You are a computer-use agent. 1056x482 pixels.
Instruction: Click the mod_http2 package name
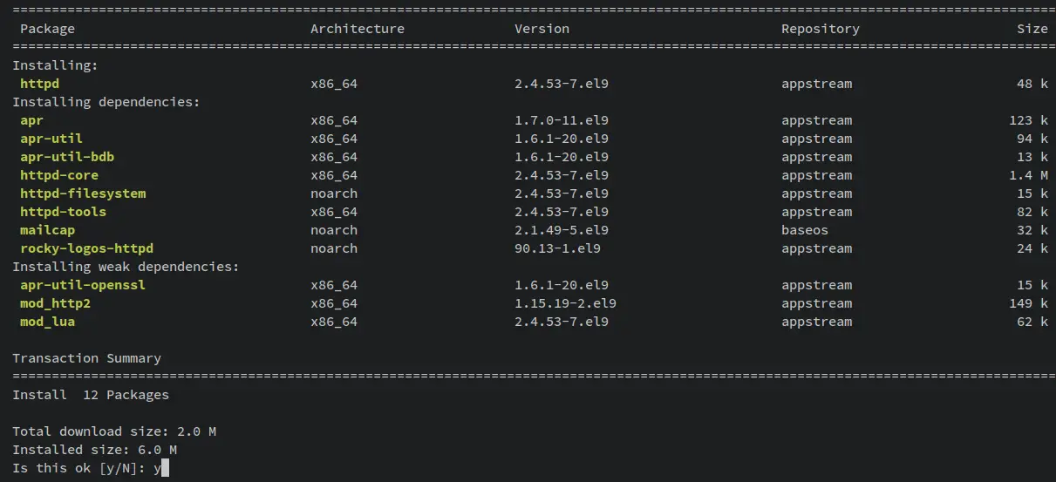click(x=56, y=303)
